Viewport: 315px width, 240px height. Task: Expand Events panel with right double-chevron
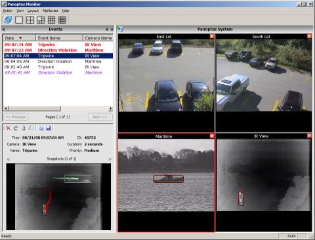point(107,30)
